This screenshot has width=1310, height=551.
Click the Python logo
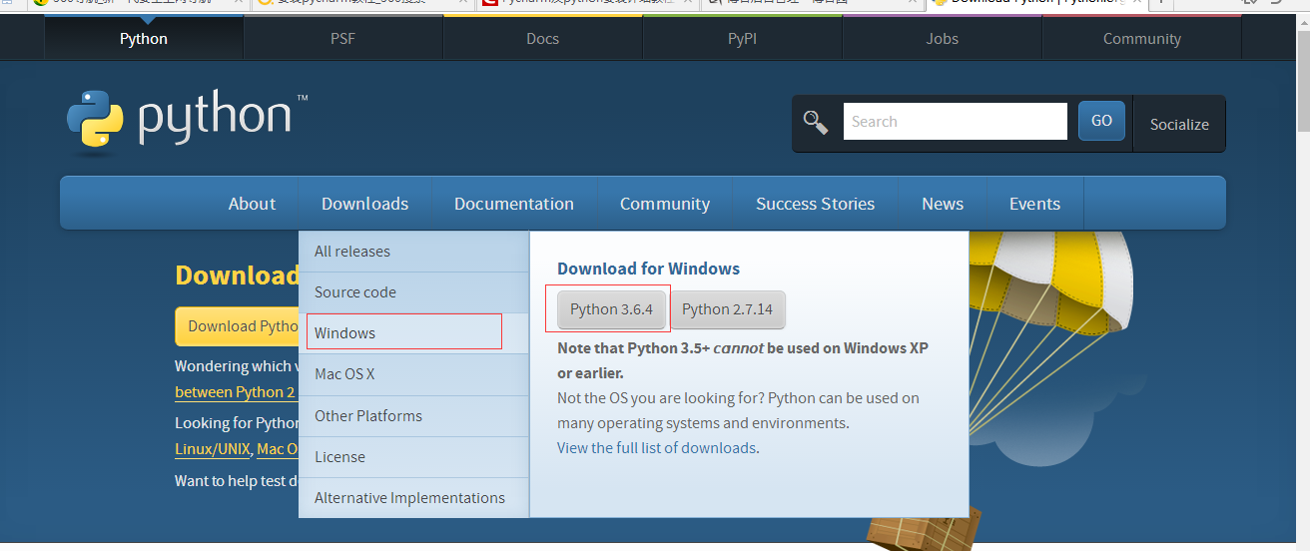click(x=188, y=122)
